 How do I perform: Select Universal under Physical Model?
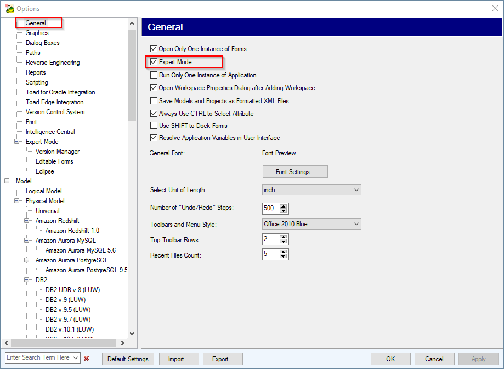tap(48, 211)
